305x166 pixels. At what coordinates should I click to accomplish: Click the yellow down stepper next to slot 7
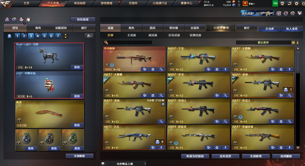[x=66, y=37]
